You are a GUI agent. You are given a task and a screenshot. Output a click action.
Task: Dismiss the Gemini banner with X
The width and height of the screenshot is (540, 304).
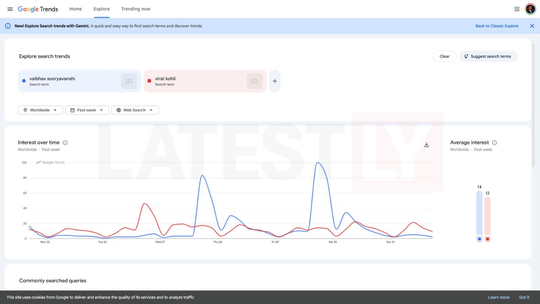[x=532, y=26]
